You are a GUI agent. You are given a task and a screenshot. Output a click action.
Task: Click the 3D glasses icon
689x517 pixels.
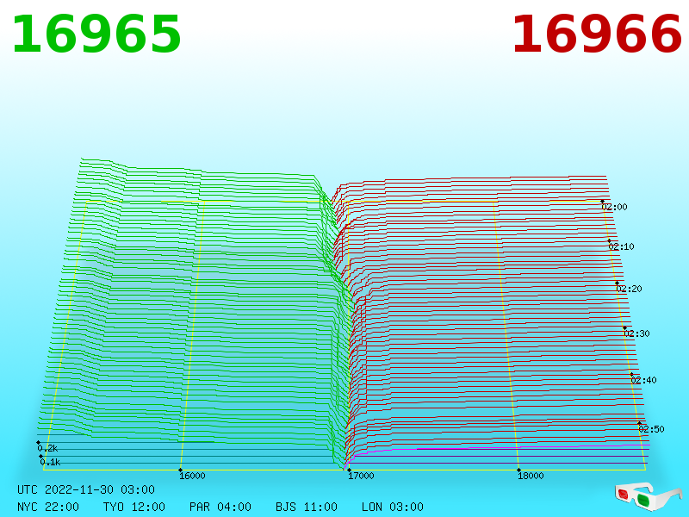[x=649, y=497]
